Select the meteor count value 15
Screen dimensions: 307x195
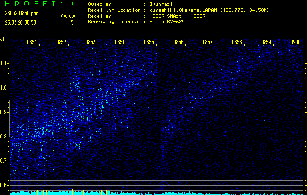[71, 22]
